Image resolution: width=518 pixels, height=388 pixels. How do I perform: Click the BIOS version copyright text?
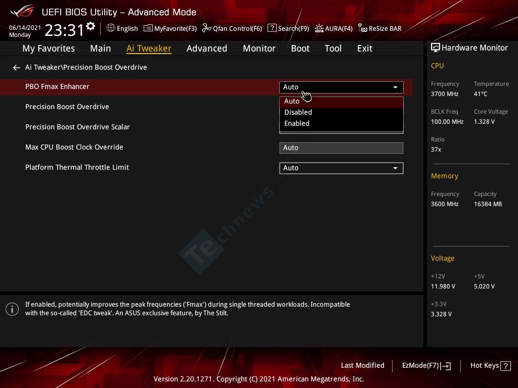coord(258,379)
